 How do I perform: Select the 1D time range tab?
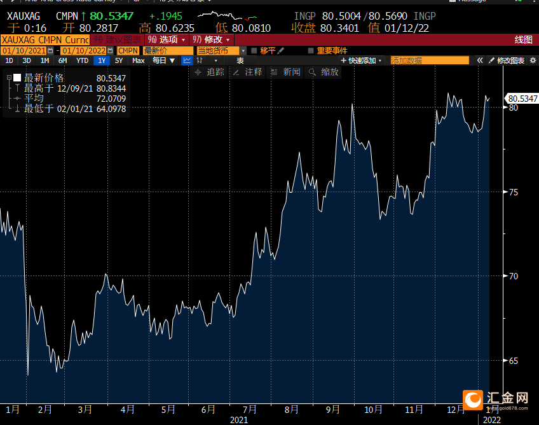tap(9, 60)
